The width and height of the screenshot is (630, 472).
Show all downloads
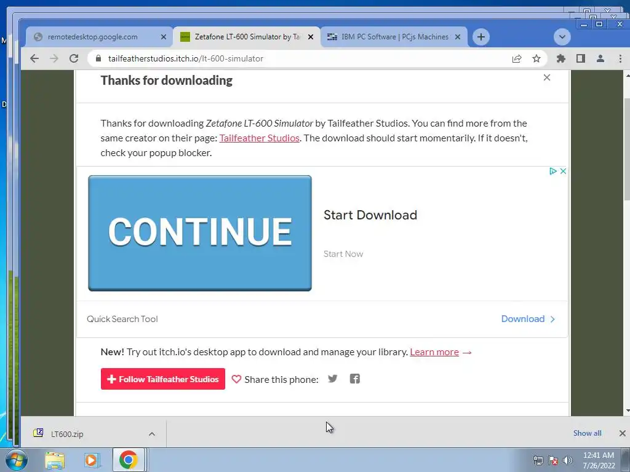587,433
